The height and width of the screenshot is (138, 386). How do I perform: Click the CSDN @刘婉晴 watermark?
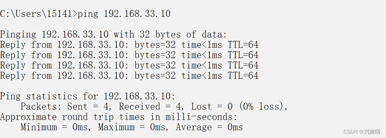pyautogui.click(x=362, y=132)
